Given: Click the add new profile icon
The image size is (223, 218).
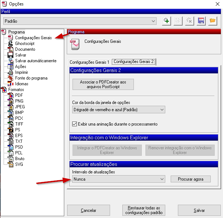Looking at the screenshot, I should coord(166,21).
